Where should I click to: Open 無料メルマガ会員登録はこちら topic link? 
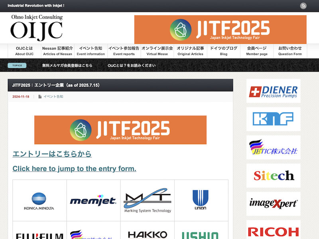click(67, 65)
